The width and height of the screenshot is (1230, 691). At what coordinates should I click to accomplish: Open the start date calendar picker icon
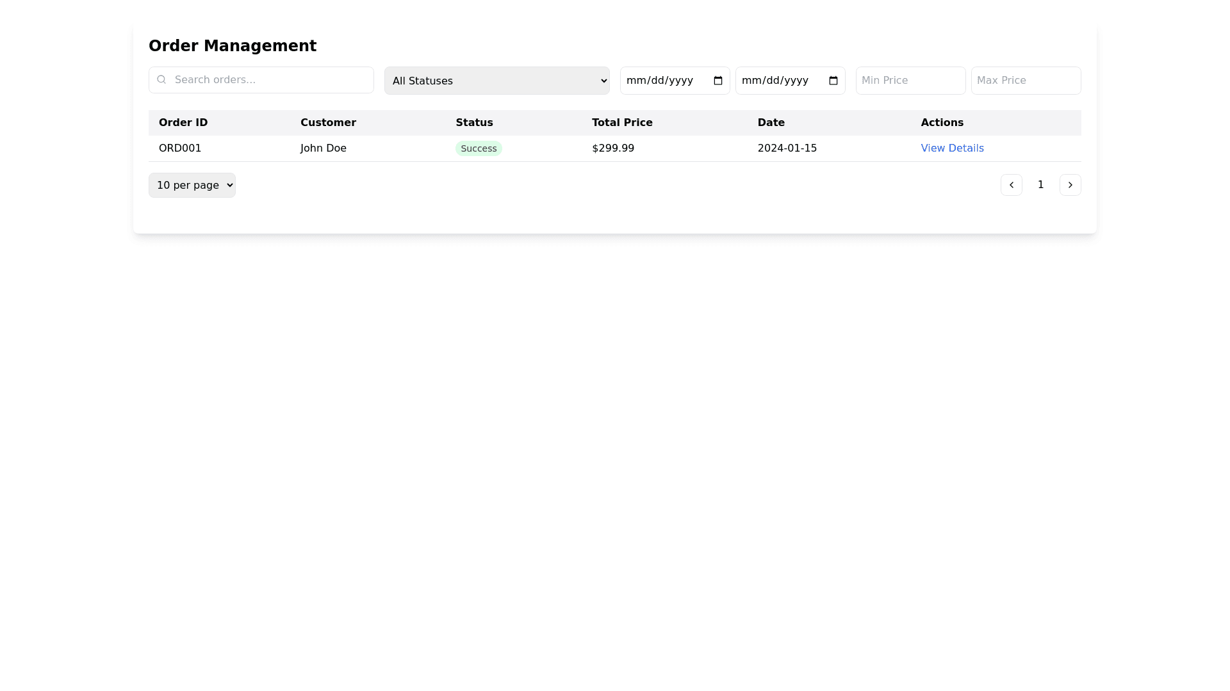(717, 81)
